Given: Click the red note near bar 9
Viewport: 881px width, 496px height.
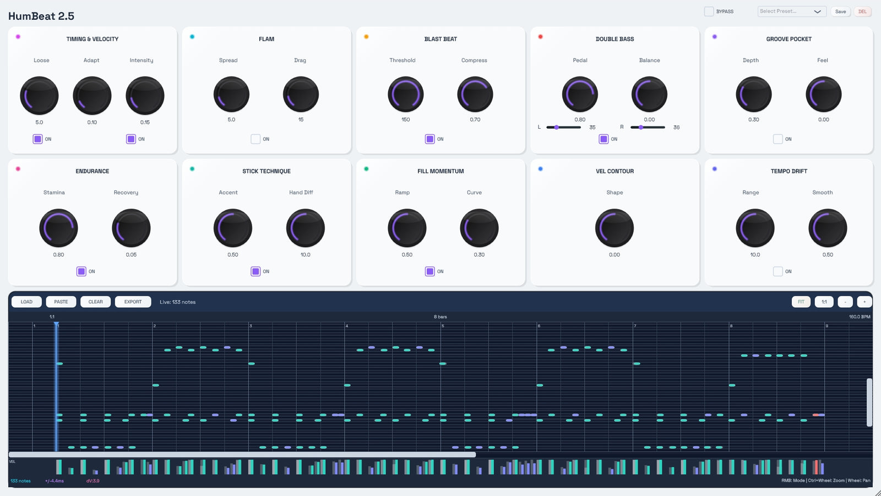Looking at the screenshot, I should tap(816, 415).
